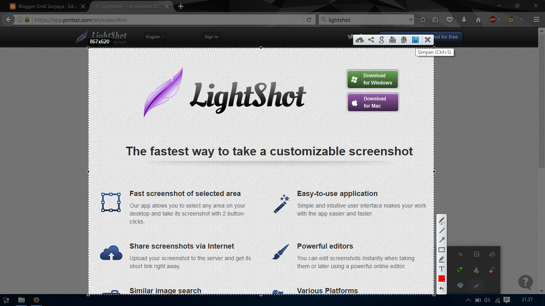The image size is (545, 306).
Task: Click the Easy-to-use application heading
Action: coord(338,194)
